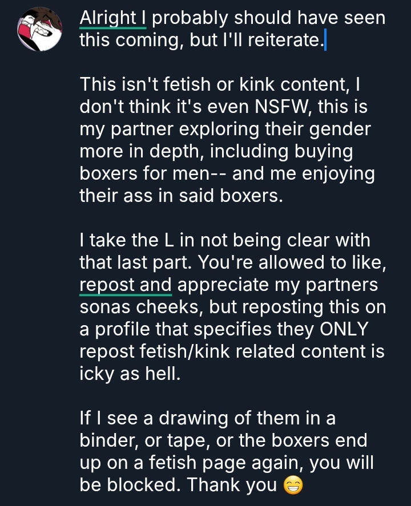
Task: Click the profile avatar picture
Action: coord(38,29)
